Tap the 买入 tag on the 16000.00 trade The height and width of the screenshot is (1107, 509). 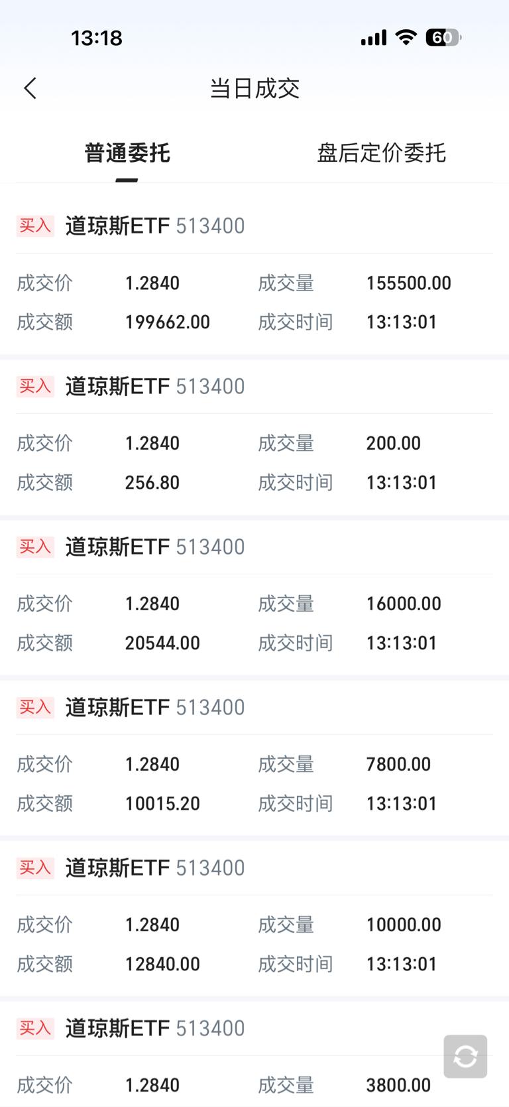coord(35,547)
